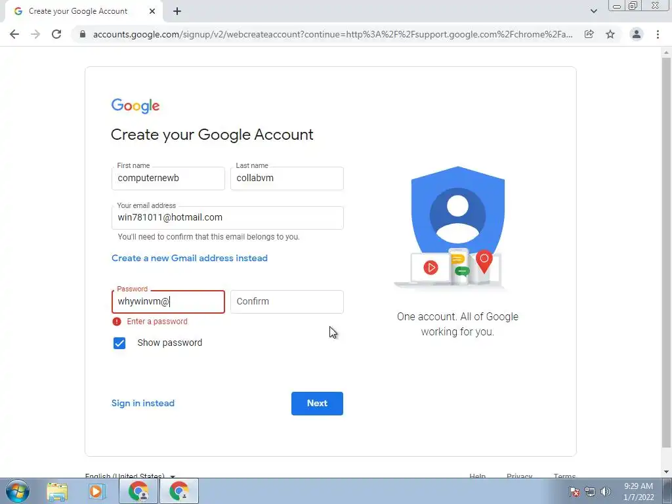Click the Your email address field
The image size is (672, 504).
228,218
